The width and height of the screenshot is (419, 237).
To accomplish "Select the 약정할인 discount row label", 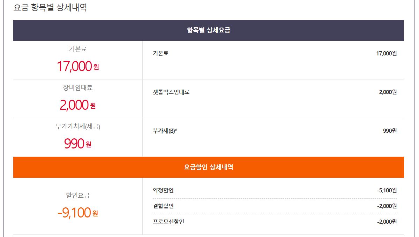I will pyautogui.click(x=163, y=190).
